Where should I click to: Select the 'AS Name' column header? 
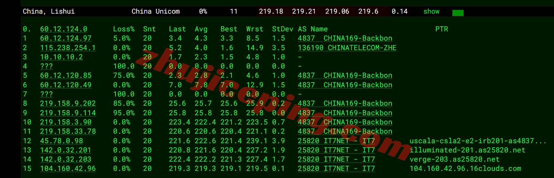click(313, 29)
